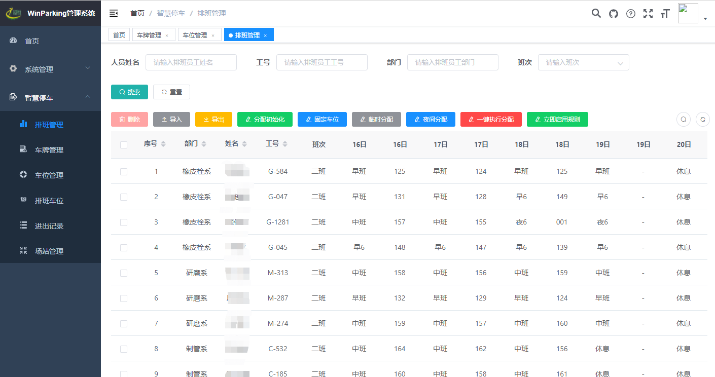
Task: Hide search panel via round magnifier icon
Action: pos(684,119)
